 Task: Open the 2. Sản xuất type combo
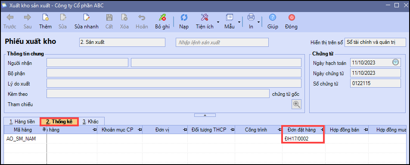[x=122, y=42]
